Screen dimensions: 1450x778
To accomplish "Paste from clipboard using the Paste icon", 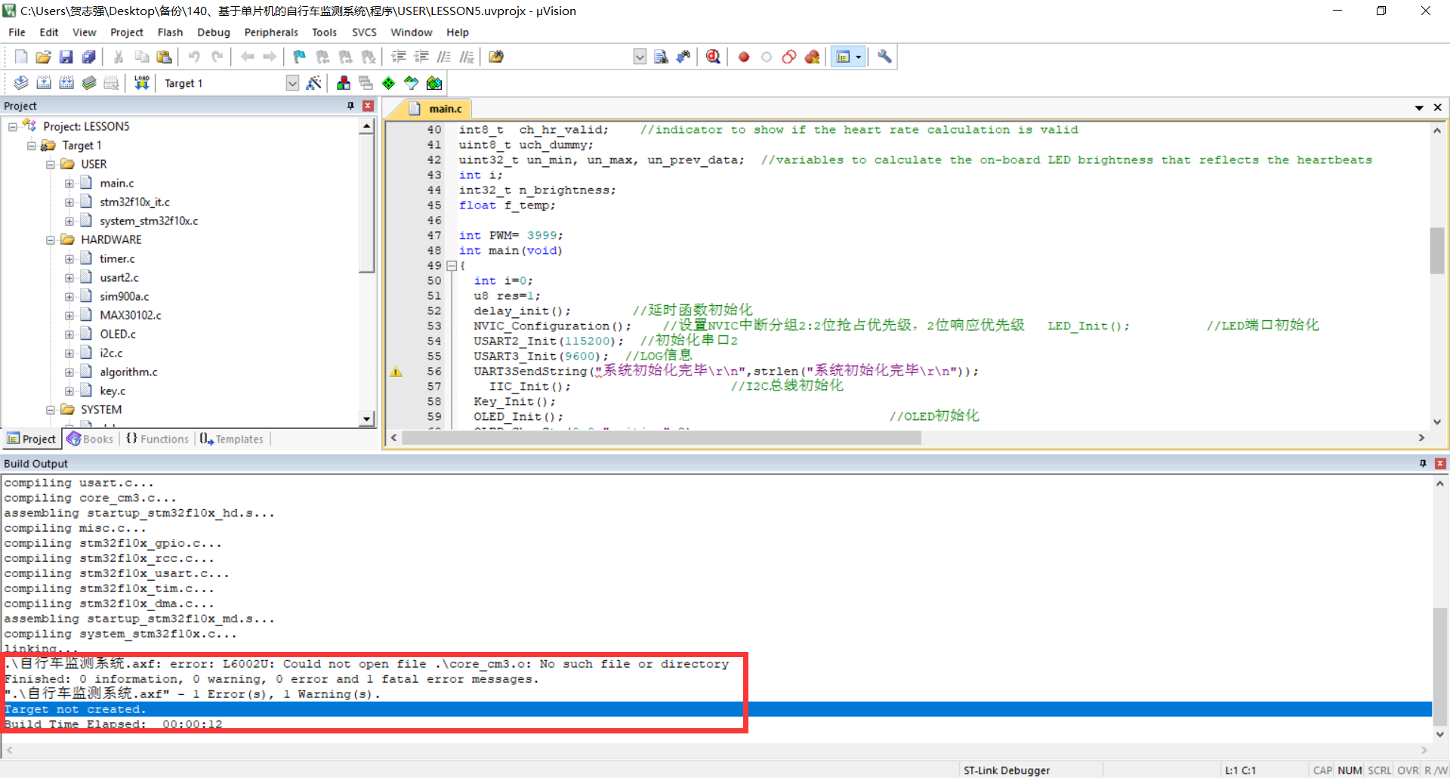I will 164,57.
